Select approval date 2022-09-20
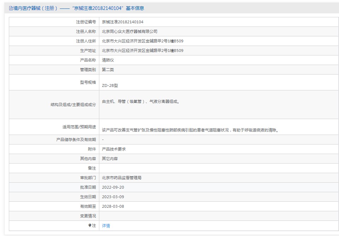The height and width of the screenshot is (236, 339). point(113,187)
